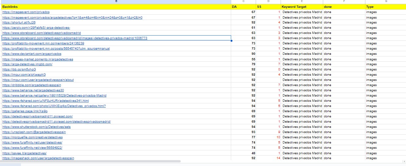Select the empty SS cell in imgur.com user row
The image size is (406, 166).
pos(268,80)
